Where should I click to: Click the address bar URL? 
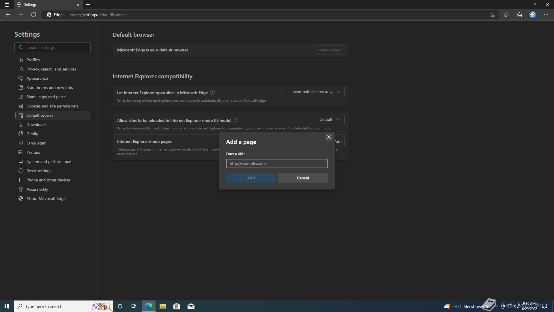click(x=98, y=15)
